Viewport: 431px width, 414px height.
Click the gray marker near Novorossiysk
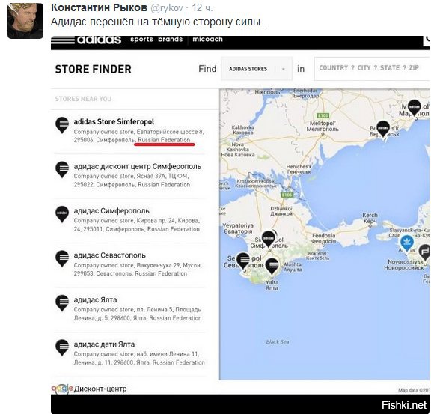point(424,252)
